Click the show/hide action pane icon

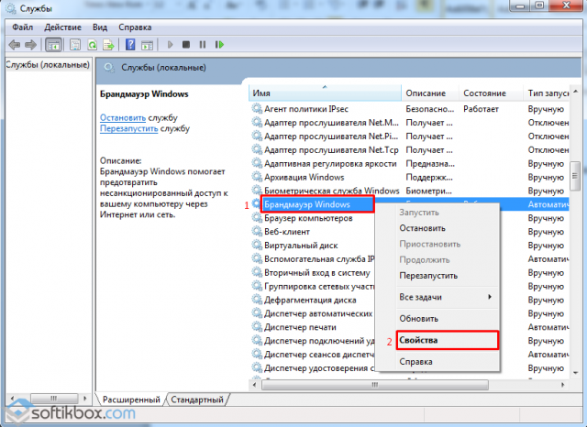(147, 45)
